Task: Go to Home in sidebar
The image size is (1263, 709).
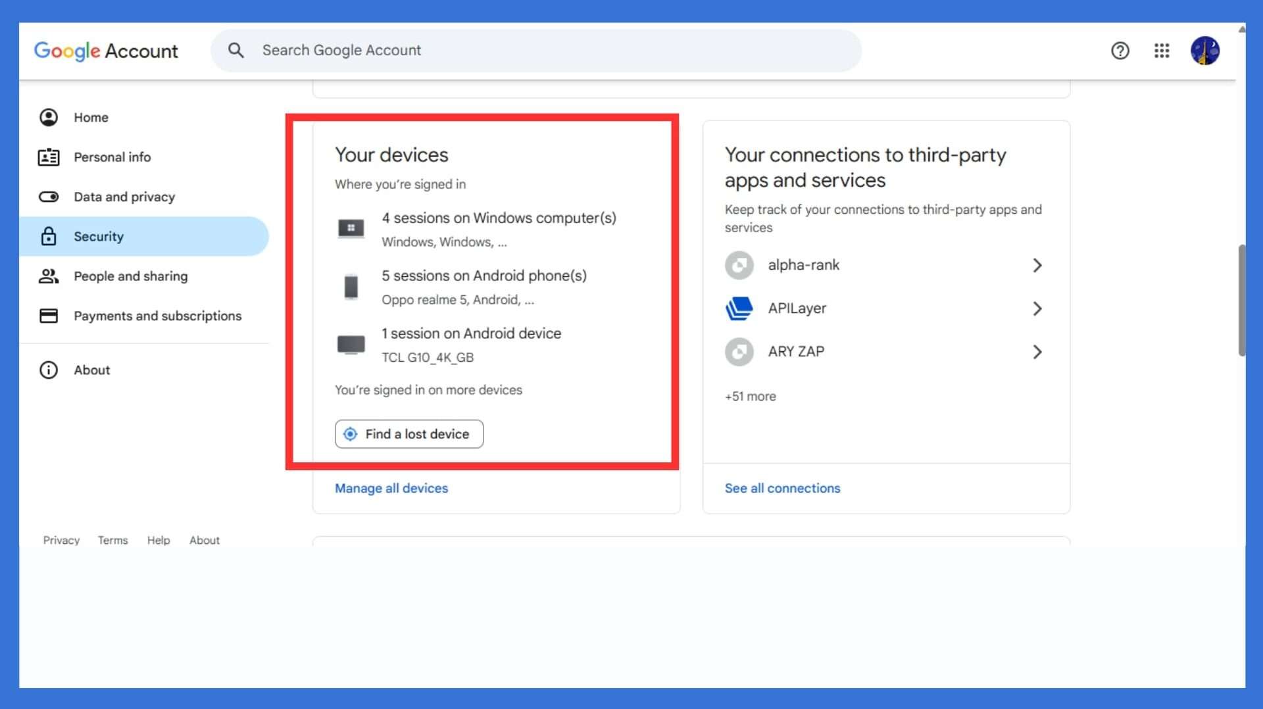Action: point(144,118)
